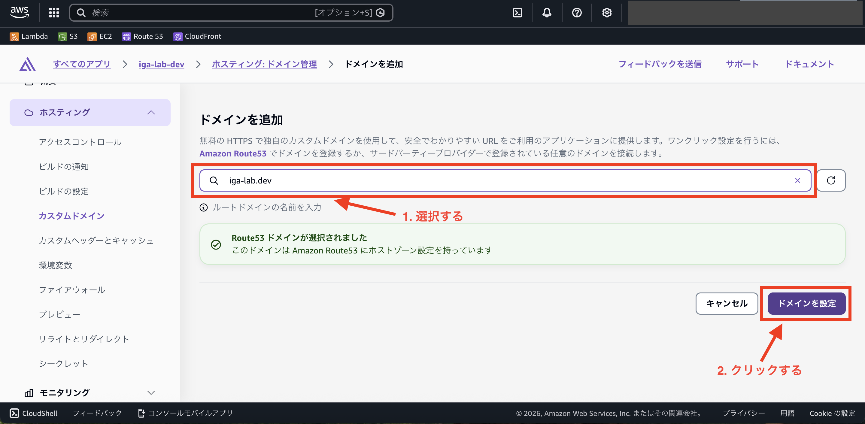The height and width of the screenshot is (424, 865).
Task: Open カスタムヘッダーとキャッシュ in the sidebar
Action: (x=96, y=241)
